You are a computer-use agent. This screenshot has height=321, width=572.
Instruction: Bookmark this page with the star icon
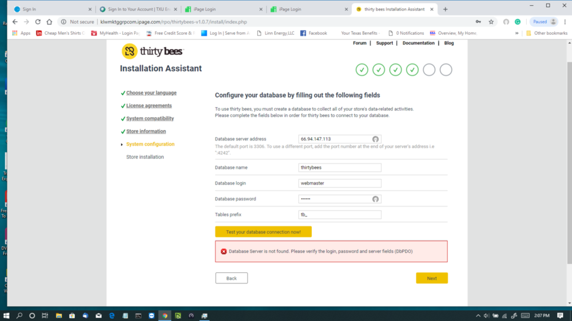point(491,22)
